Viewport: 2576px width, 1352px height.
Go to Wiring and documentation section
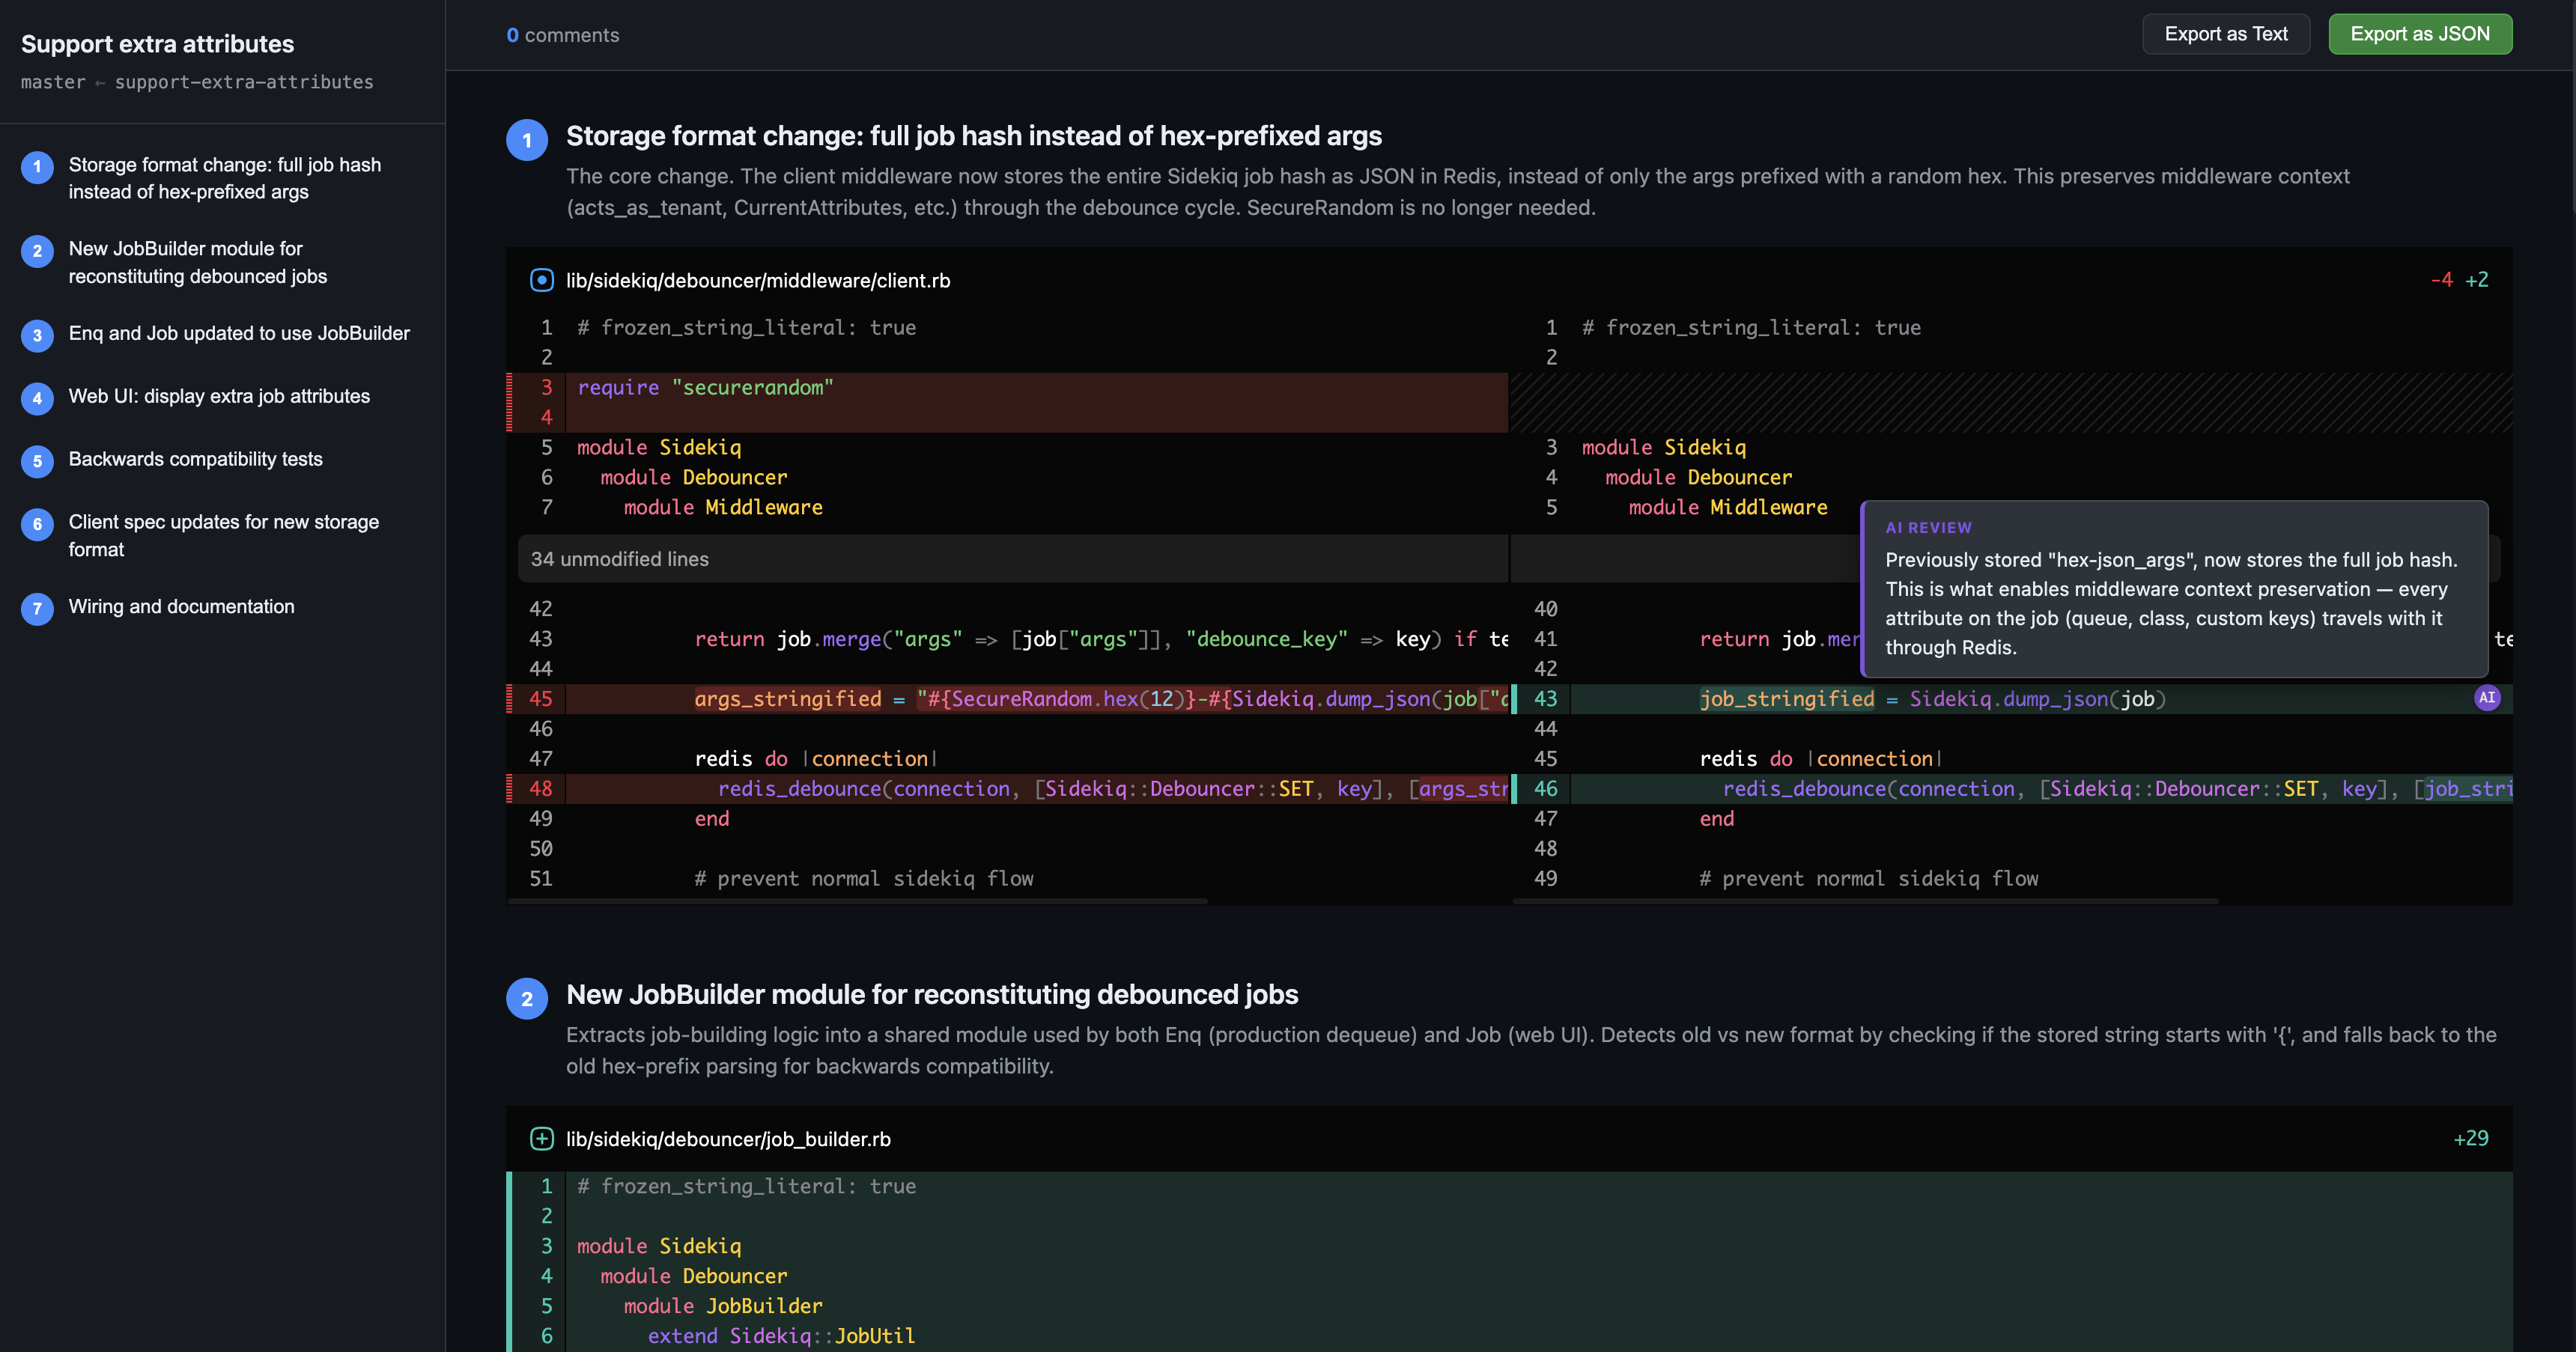click(181, 606)
